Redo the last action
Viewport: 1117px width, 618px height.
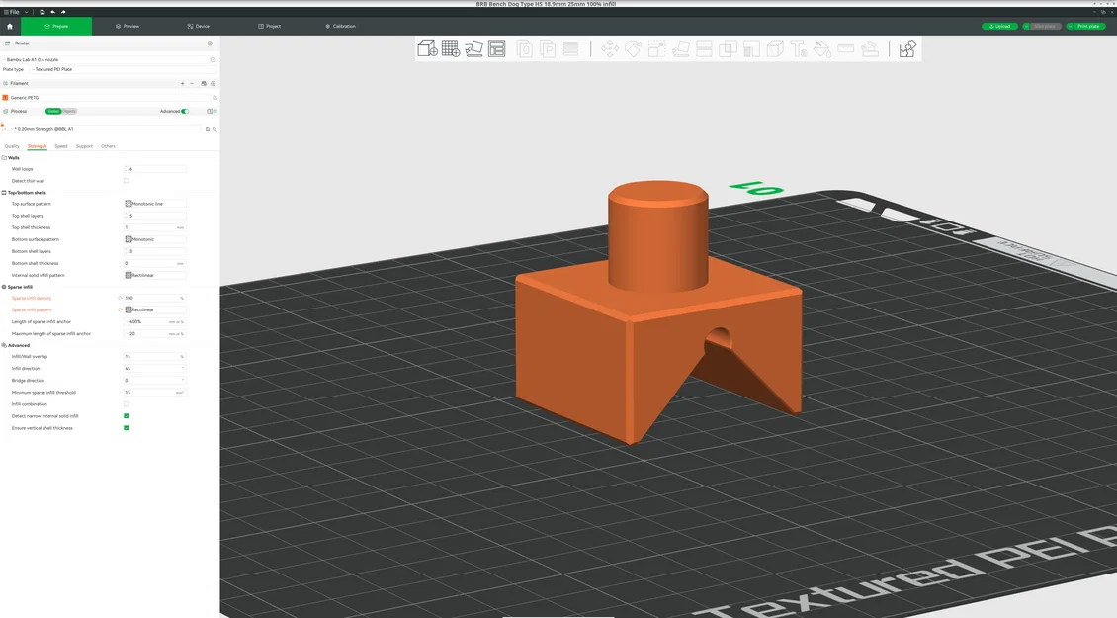[63, 12]
